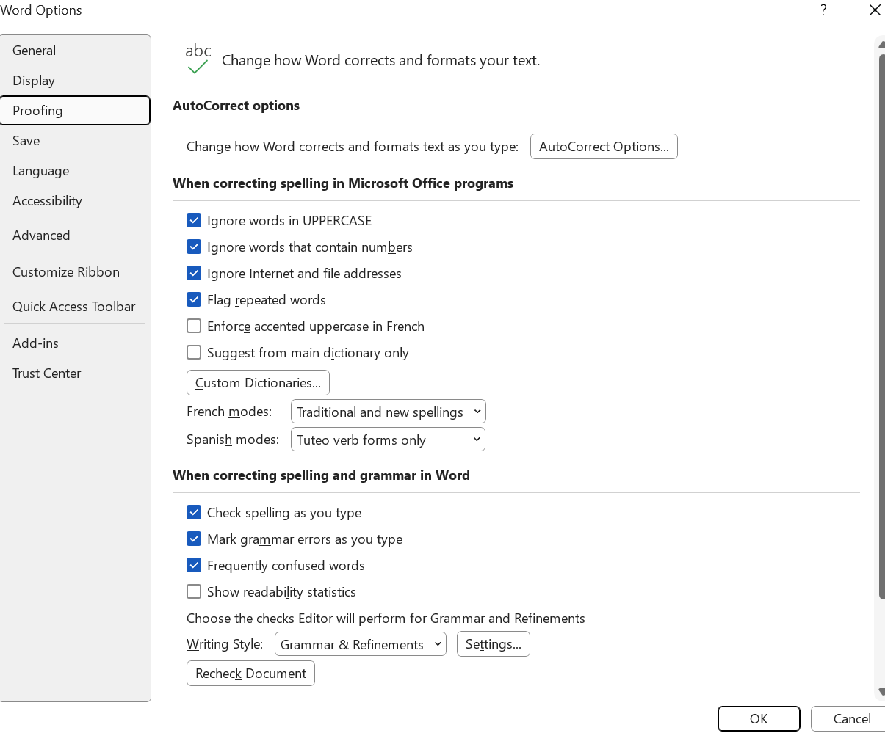Click the vertical scrollbar thumb
Screen dimensions: 885x733
pyautogui.click(x=881, y=327)
